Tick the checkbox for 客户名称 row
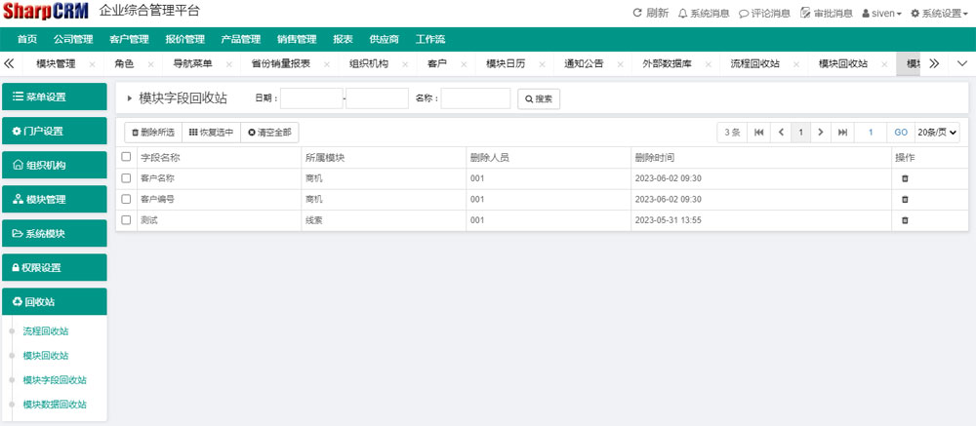 (x=126, y=178)
